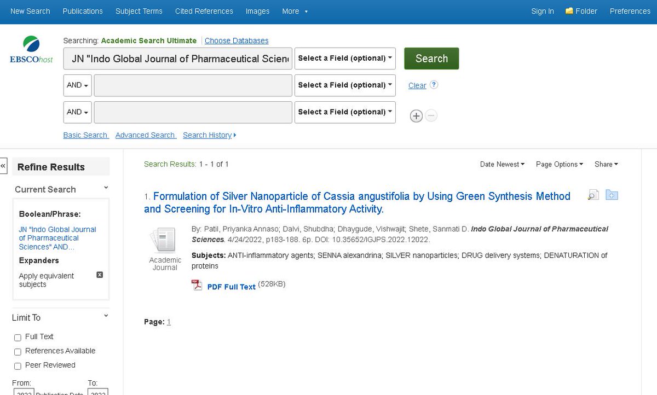Open the PDF Full Text link
The height and width of the screenshot is (395, 657).
pos(232,287)
